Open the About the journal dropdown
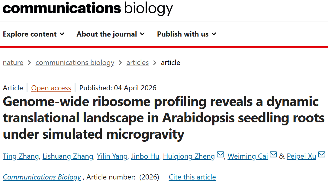The height and width of the screenshot is (184, 328). coord(111,34)
